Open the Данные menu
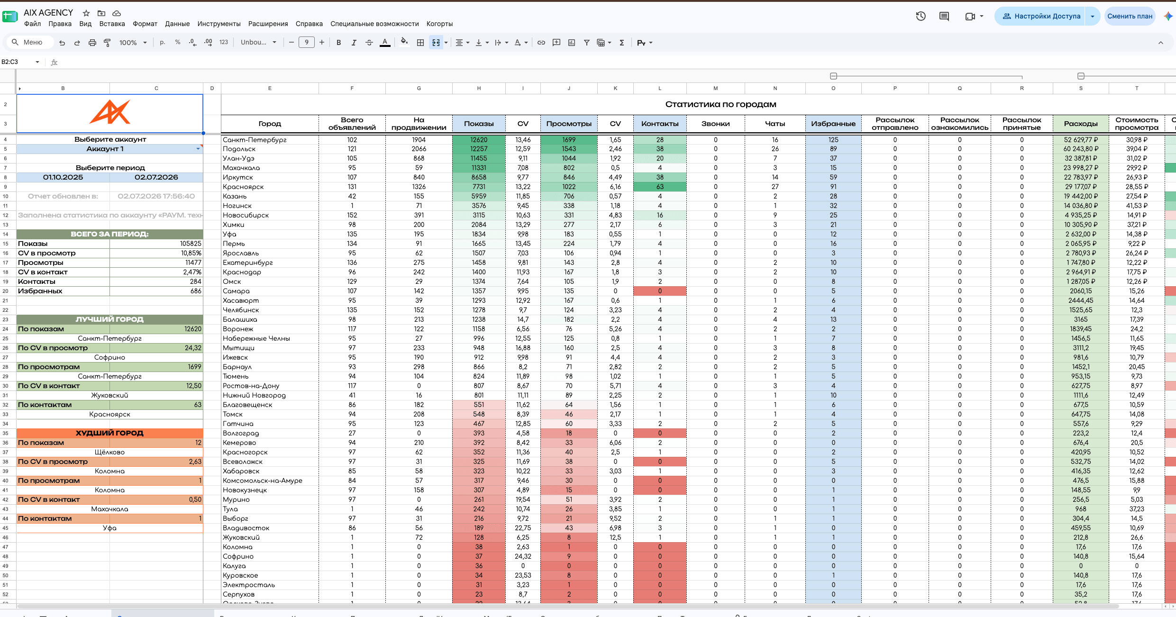The image size is (1176, 617). [x=177, y=24]
